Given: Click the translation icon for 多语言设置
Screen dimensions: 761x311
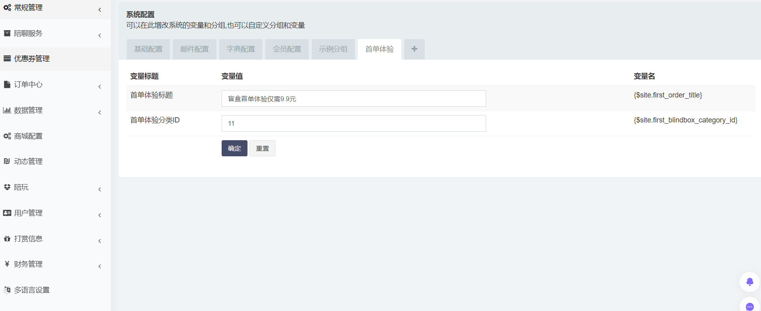Looking at the screenshot, I should click(7, 290).
